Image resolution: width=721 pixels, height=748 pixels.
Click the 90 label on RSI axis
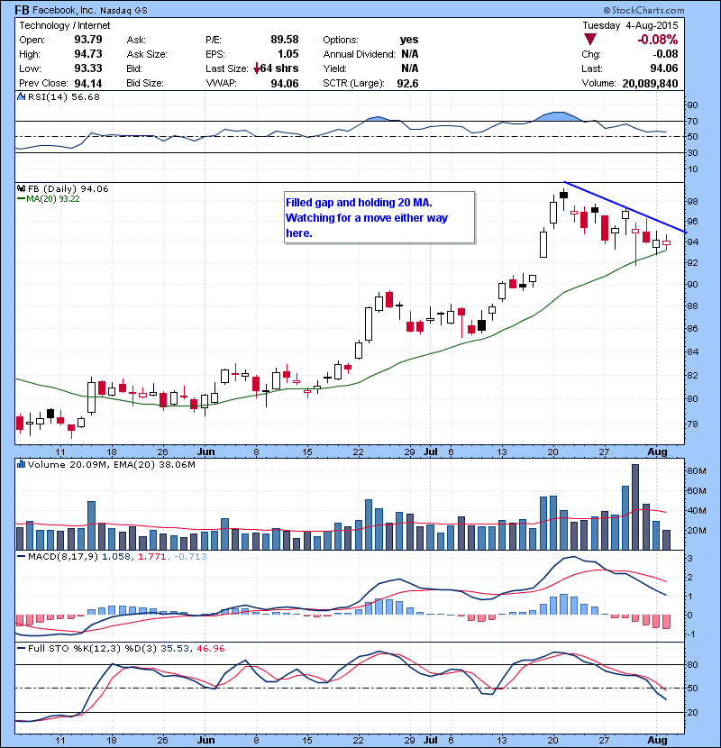[x=692, y=105]
